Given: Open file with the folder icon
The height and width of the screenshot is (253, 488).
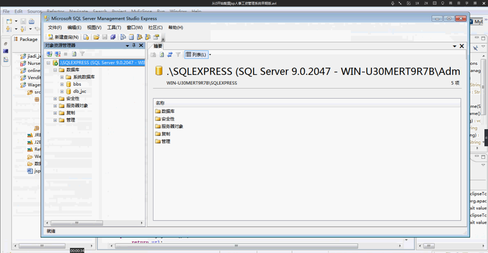Looking at the screenshot, I should [x=96, y=37].
